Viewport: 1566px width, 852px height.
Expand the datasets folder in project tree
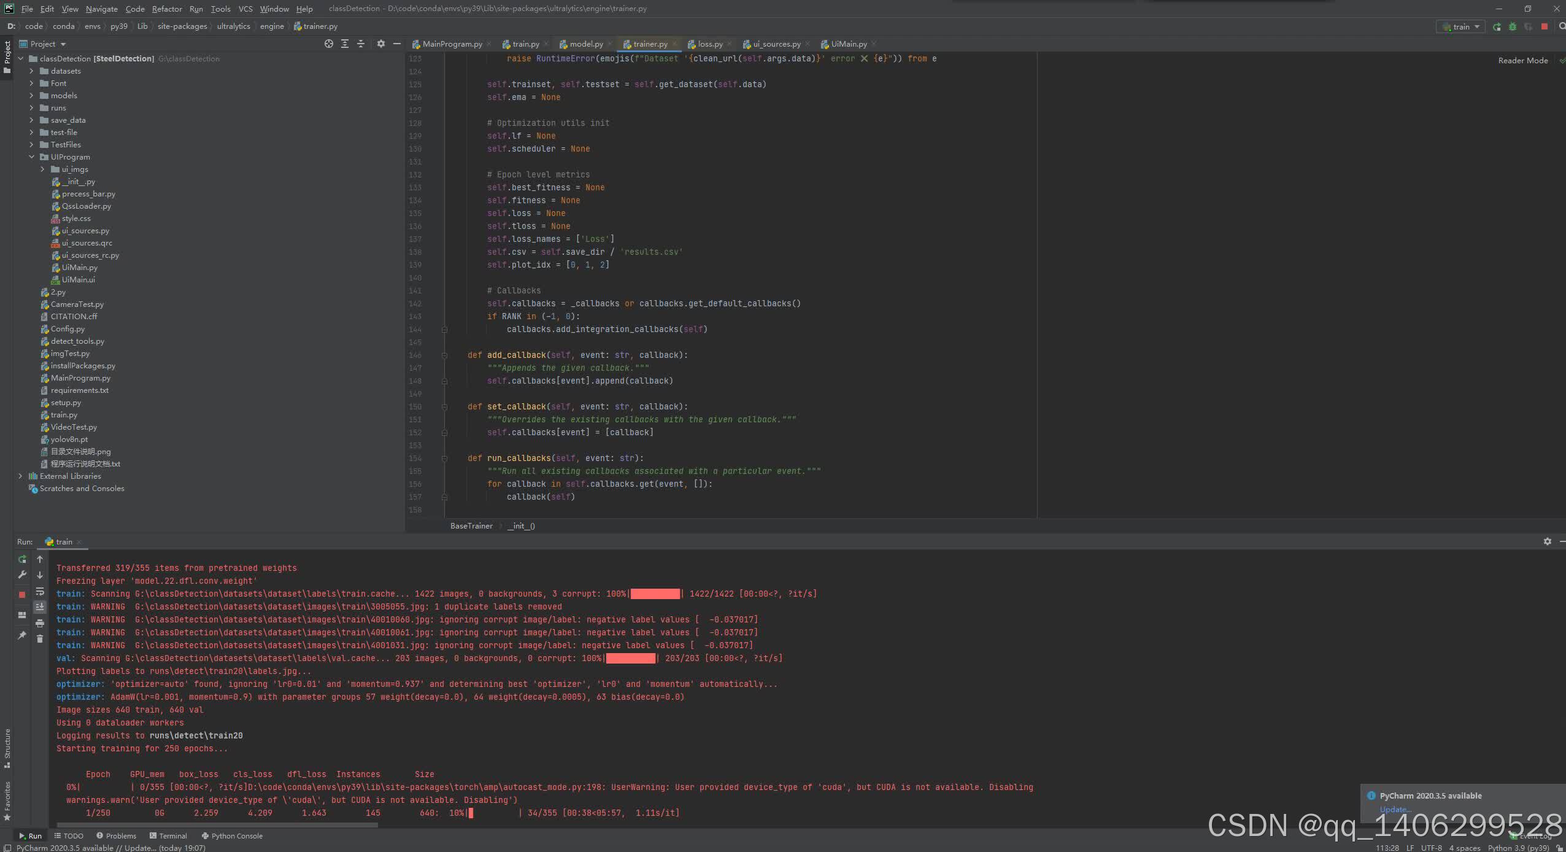pyautogui.click(x=31, y=71)
